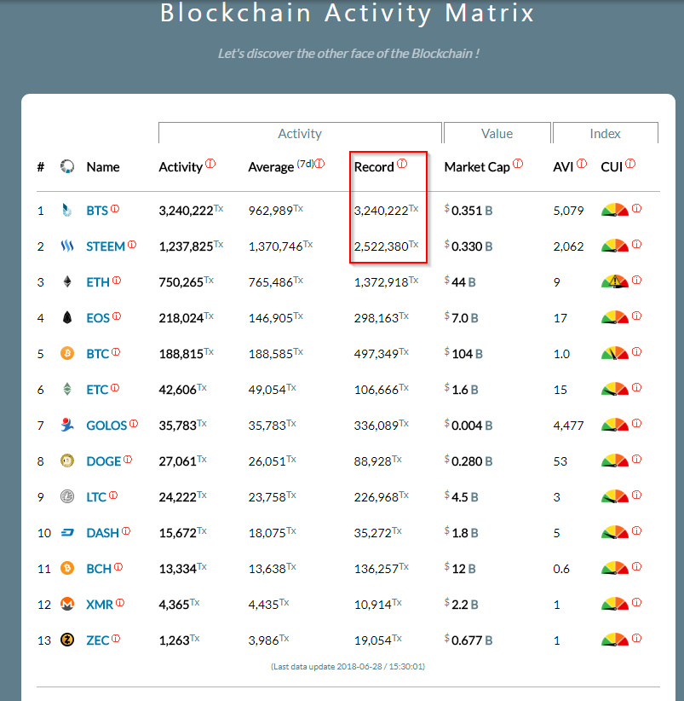Click info icon beside Record header

(x=402, y=164)
